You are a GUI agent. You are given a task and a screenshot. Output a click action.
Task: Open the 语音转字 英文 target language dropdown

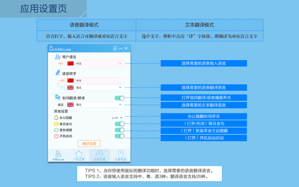95,88
